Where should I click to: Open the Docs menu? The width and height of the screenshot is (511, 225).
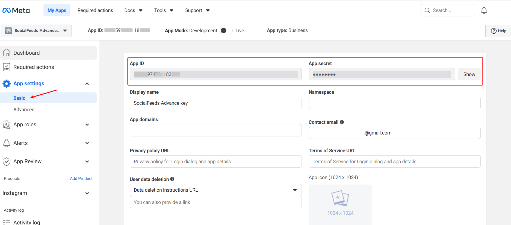point(133,10)
